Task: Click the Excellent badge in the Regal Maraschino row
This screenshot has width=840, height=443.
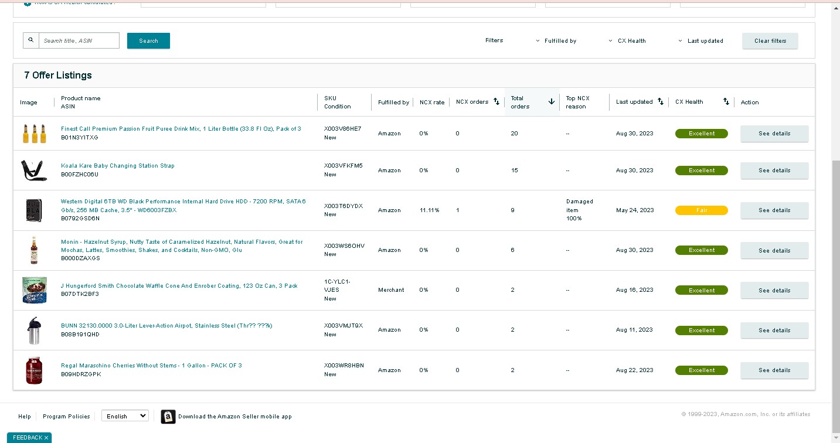Action: coord(702,370)
